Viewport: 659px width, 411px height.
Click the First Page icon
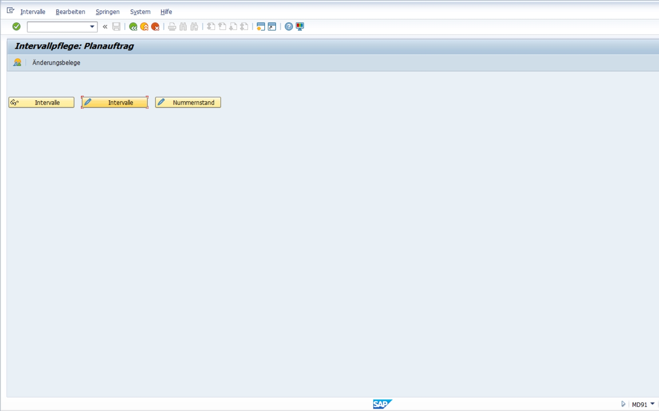tap(211, 27)
